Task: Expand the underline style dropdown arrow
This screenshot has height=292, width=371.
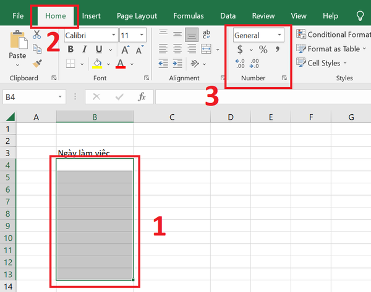Action: (111, 50)
